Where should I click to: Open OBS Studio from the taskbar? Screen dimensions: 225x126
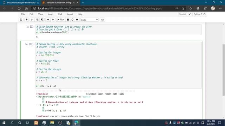(60, 123)
